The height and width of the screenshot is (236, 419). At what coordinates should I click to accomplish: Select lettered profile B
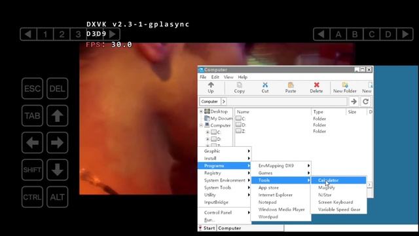355,34
